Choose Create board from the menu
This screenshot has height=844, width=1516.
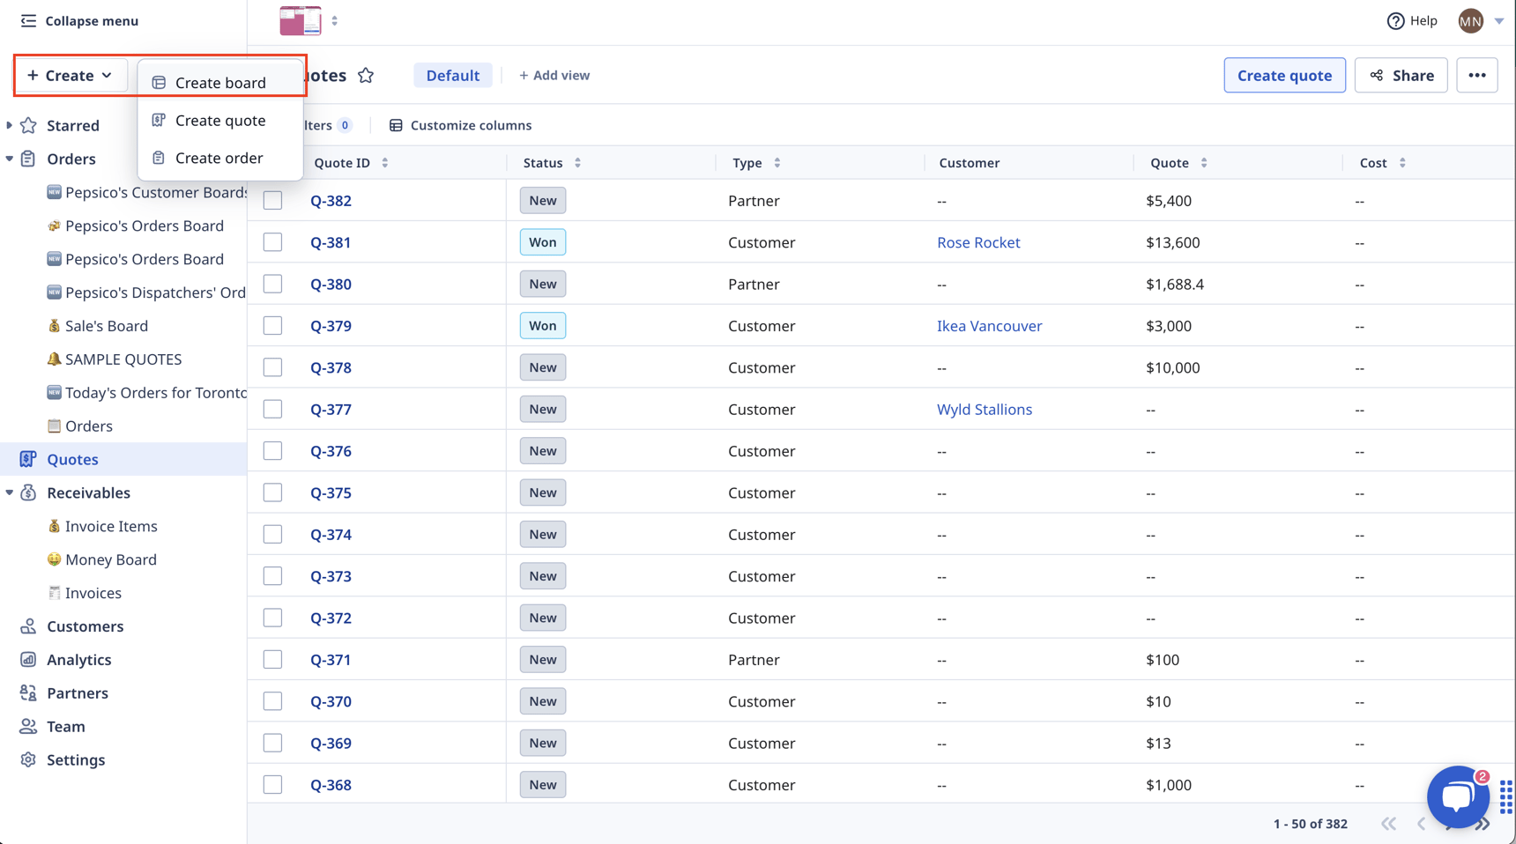219,82
